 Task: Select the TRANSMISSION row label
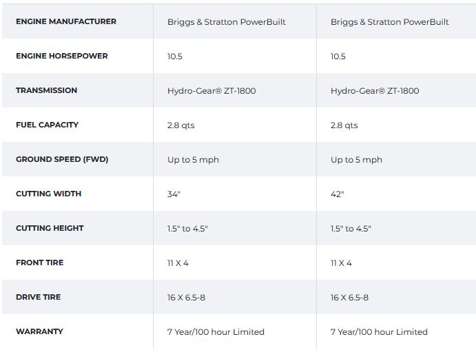(47, 90)
